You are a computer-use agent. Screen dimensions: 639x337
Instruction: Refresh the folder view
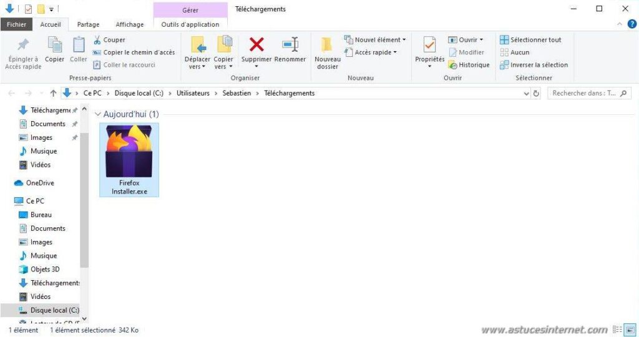point(536,94)
